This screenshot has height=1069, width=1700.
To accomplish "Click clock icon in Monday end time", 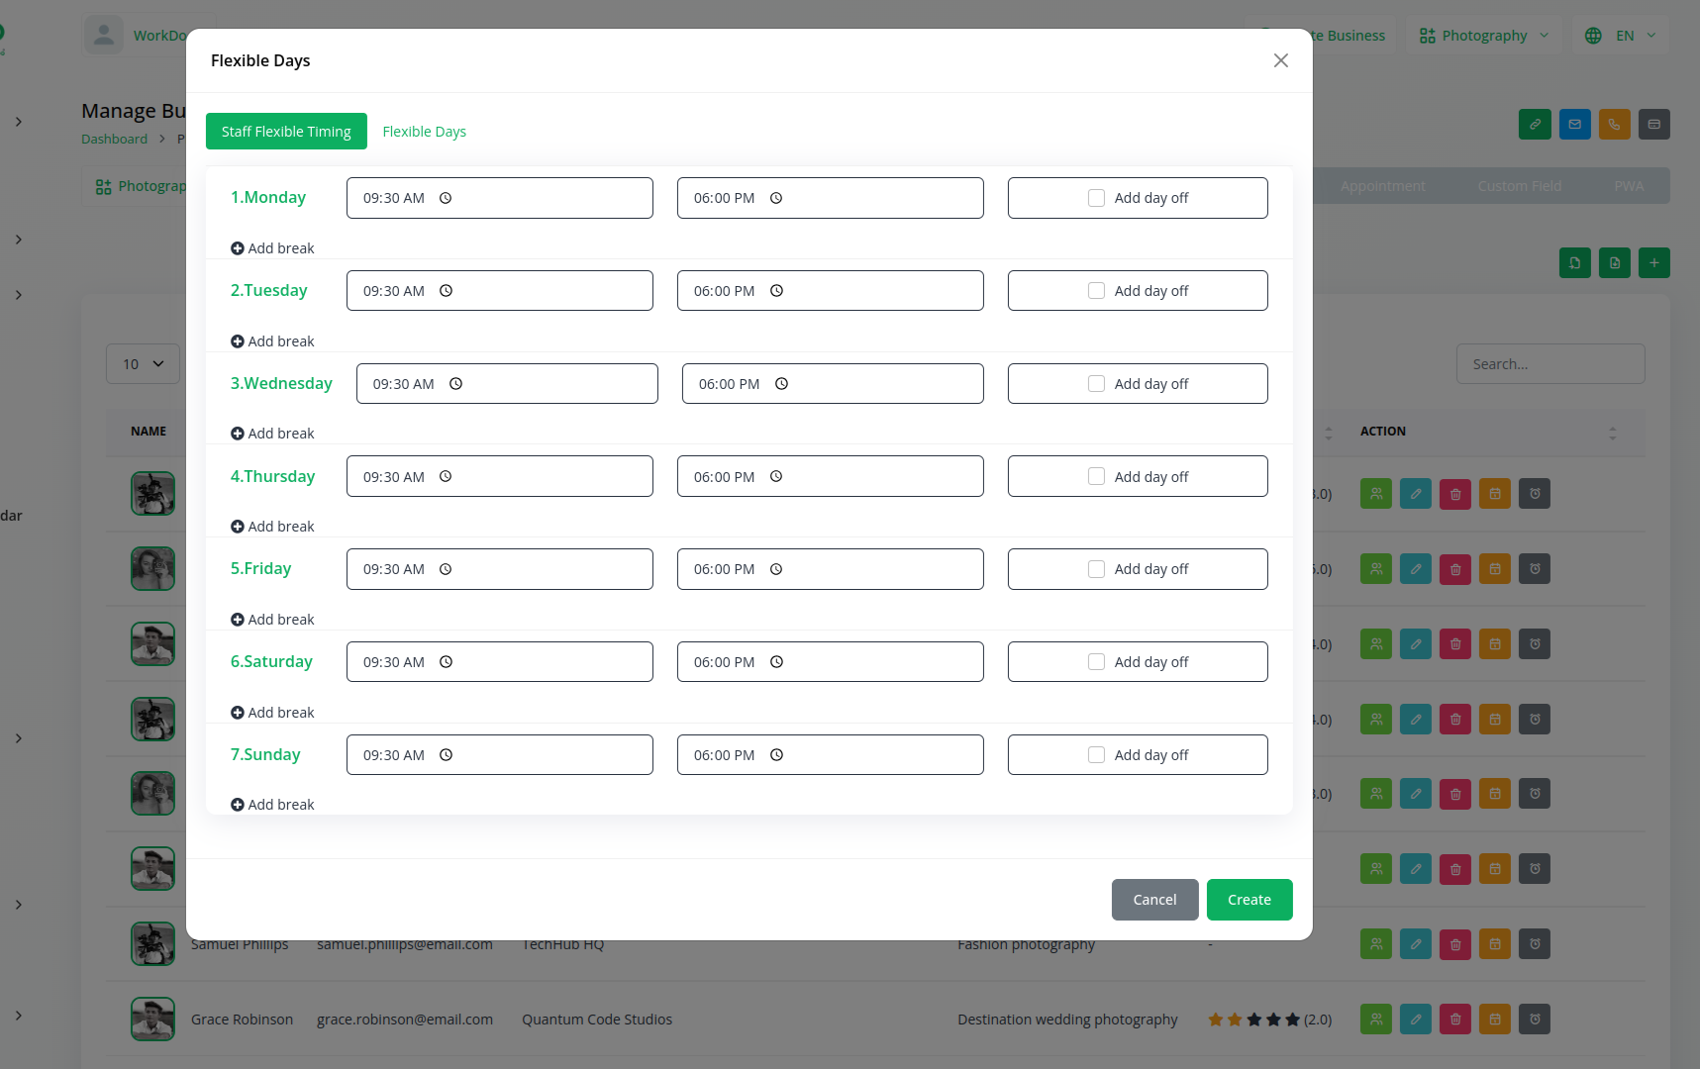I will click(776, 198).
